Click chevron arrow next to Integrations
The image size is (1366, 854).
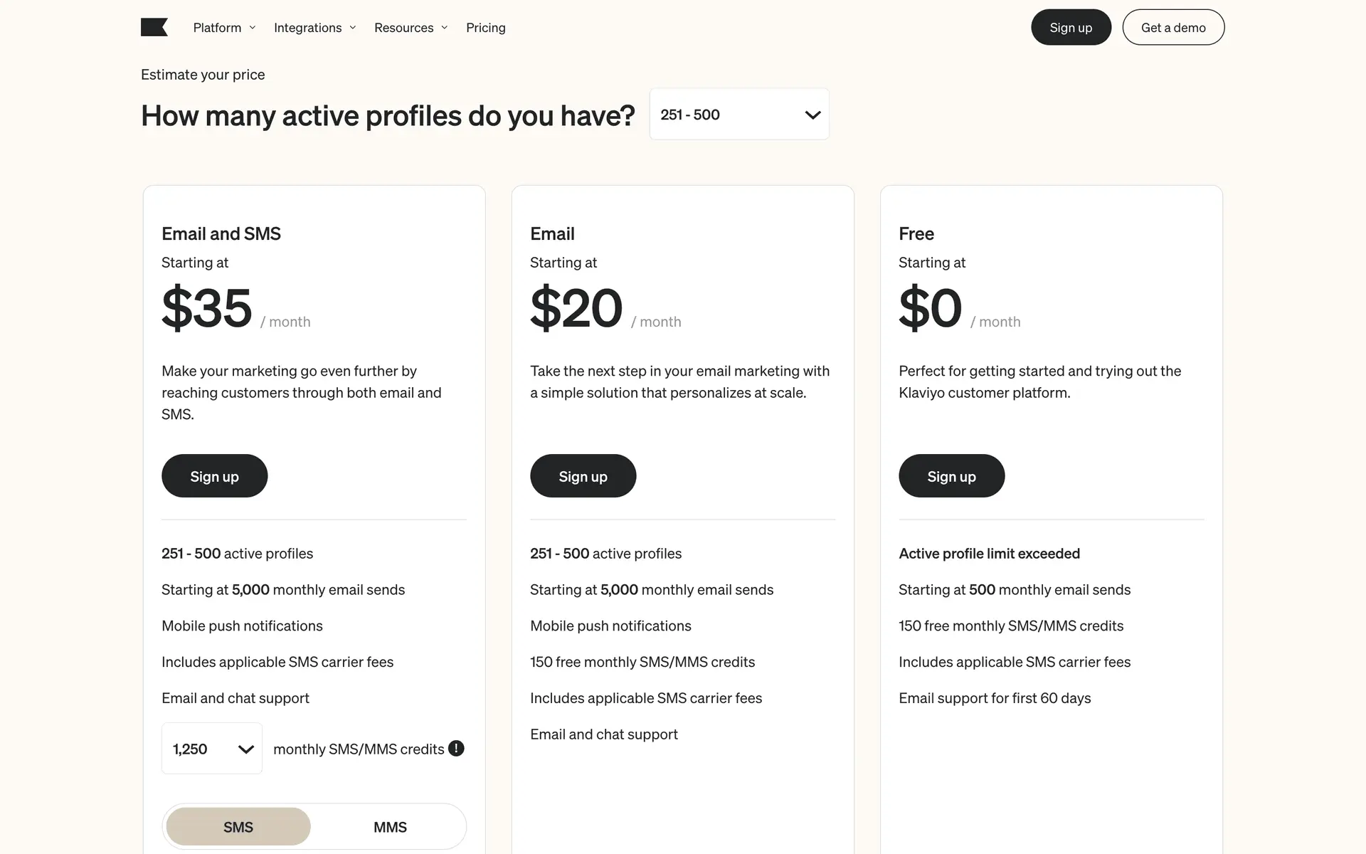(x=353, y=28)
